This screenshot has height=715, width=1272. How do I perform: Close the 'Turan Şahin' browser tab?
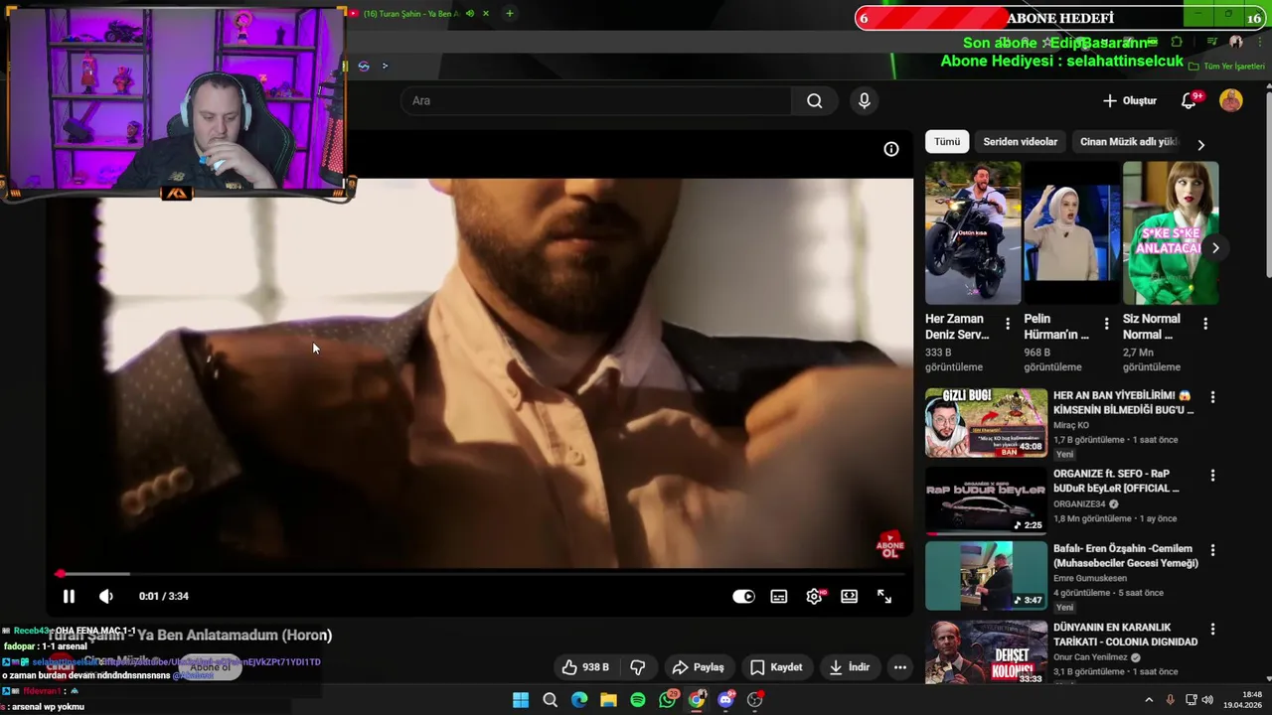484,14
